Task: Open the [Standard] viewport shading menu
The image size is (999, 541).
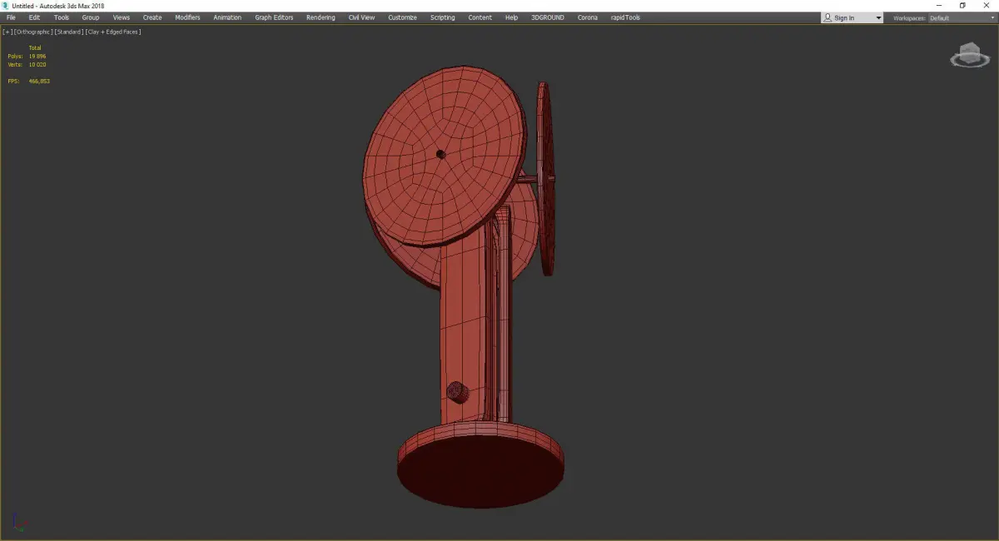Action: click(68, 32)
